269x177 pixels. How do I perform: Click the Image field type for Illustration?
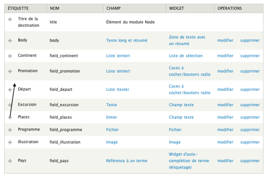click(112, 142)
